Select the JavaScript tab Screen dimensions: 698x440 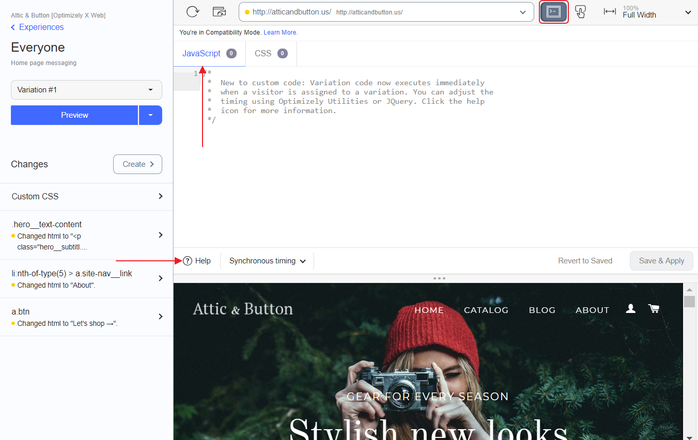coord(209,54)
